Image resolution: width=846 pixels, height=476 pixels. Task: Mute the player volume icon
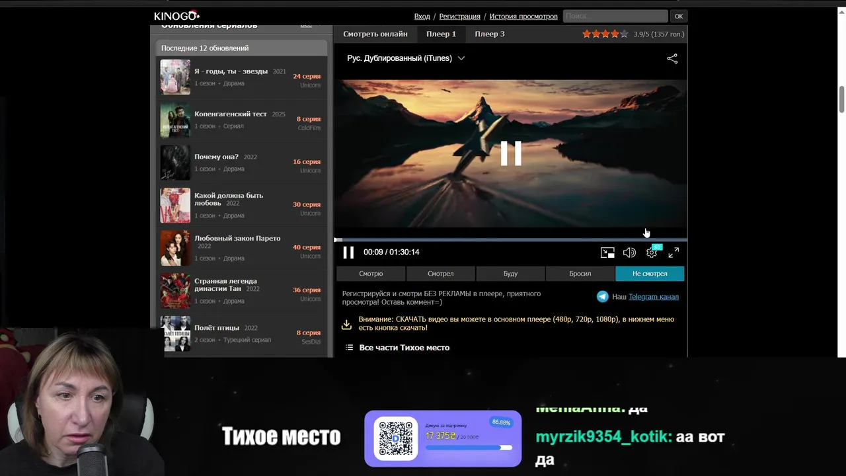tap(629, 253)
